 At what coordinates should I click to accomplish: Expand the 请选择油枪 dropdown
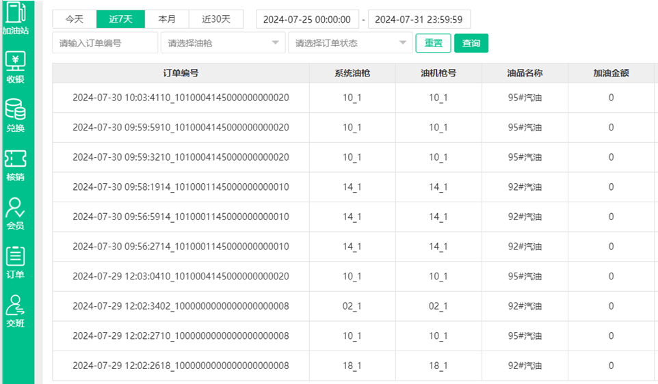pos(222,43)
